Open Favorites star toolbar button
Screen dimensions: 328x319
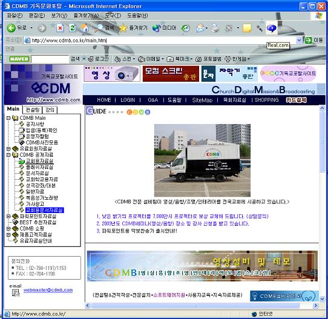coord(133,28)
